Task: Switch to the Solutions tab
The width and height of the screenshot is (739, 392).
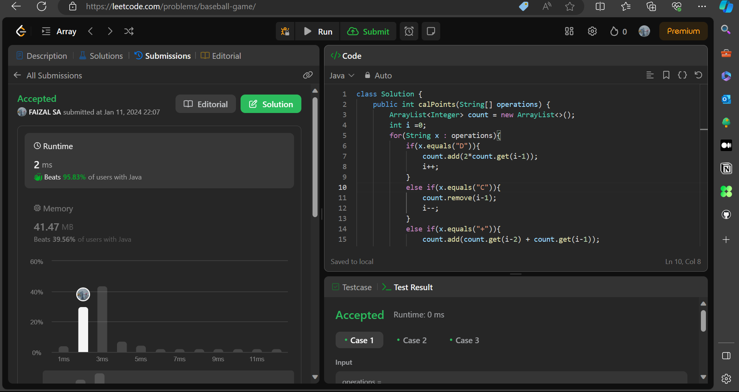Action: coord(101,56)
